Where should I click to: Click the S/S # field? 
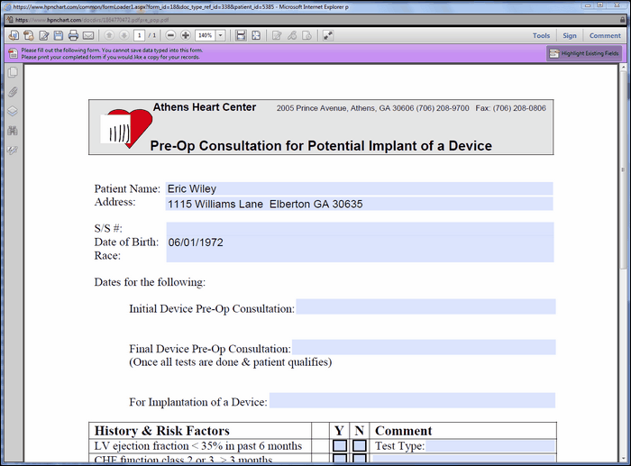(360, 229)
